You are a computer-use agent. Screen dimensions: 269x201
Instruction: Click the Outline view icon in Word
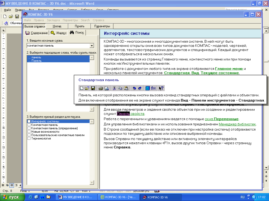[16, 185]
